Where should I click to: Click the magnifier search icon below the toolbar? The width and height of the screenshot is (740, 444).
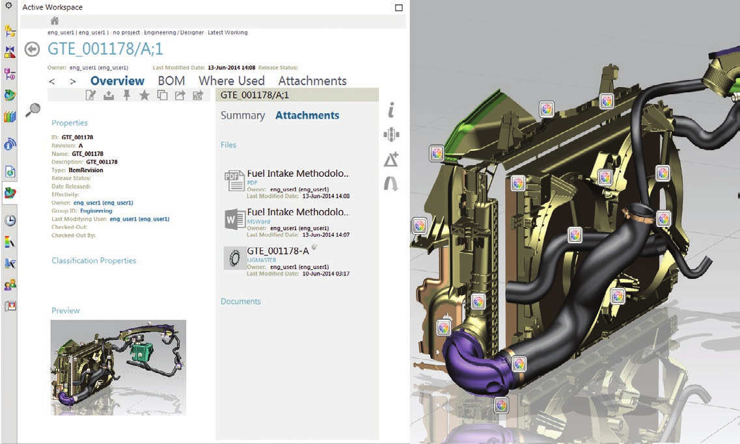pyautogui.click(x=31, y=111)
